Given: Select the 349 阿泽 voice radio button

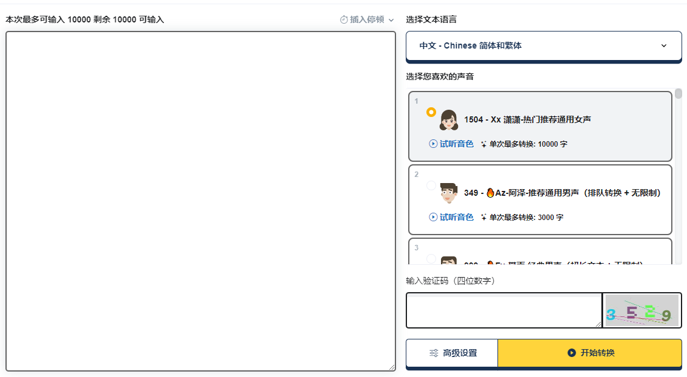Looking at the screenshot, I should (x=431, y=185).
